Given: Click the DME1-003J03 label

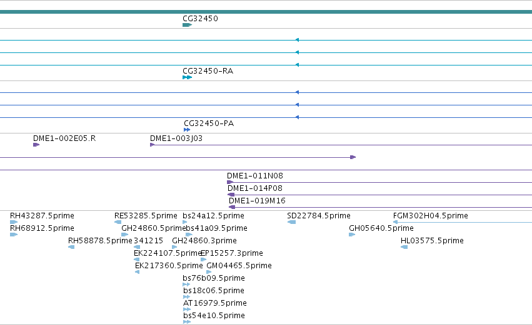Looking at the screenshot, I should [176, 138].
